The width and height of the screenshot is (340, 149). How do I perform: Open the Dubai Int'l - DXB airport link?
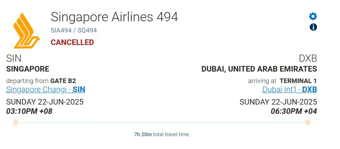click(x=290, y=90)
